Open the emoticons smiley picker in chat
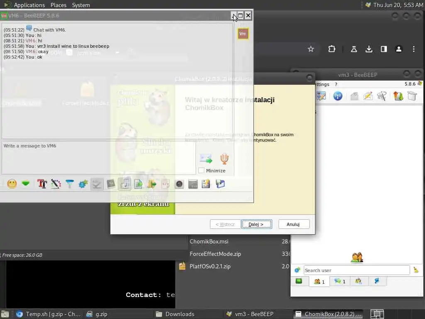The height and width of the screenshot is (319, 425). point(12,184)
